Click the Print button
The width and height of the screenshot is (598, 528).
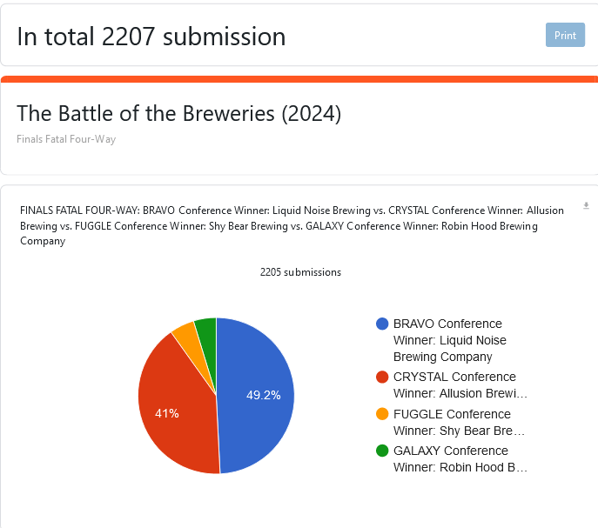click(x=565, y=36)
